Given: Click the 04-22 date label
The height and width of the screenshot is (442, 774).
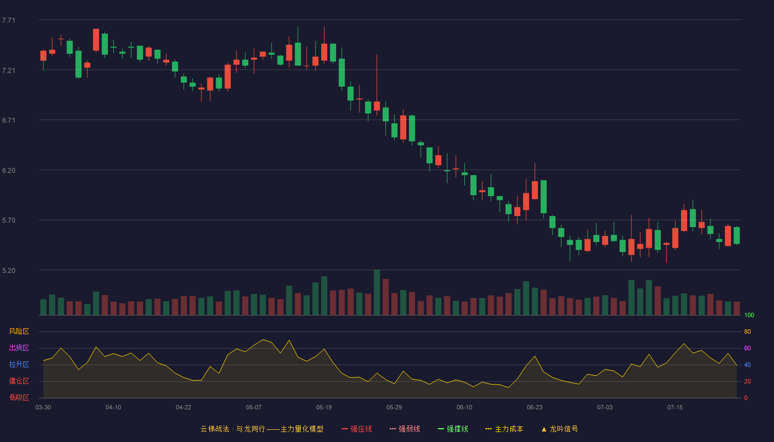Looking at the screenshot, I should [184, 407].
